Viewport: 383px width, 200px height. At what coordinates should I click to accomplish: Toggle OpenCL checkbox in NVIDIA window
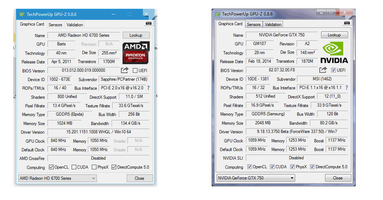pos(250,166)
